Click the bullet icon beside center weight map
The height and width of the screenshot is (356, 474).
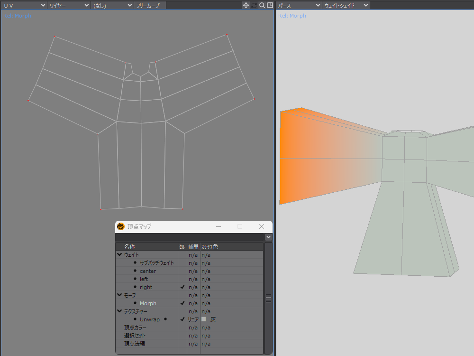[x=135, y=271]
